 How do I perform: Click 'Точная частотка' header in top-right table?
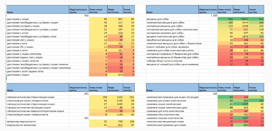click(x=256, y=9)
